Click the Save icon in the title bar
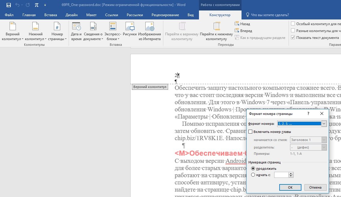 click(x=8, y=5)
